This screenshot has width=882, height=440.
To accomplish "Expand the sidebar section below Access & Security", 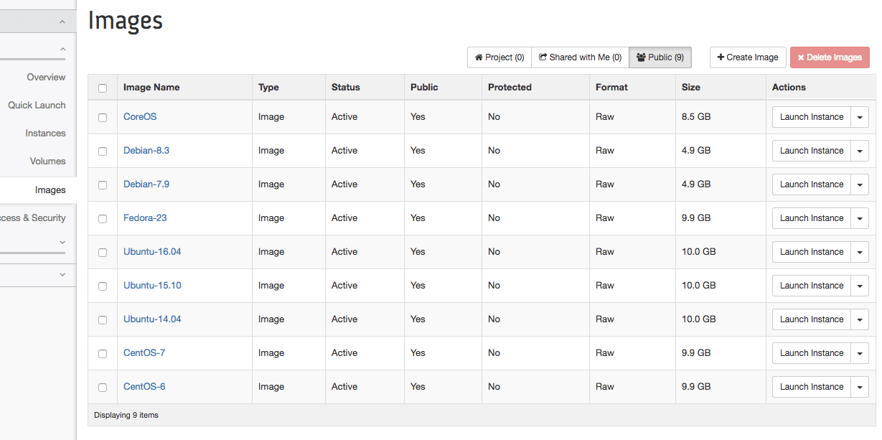I will click(62, 243).
